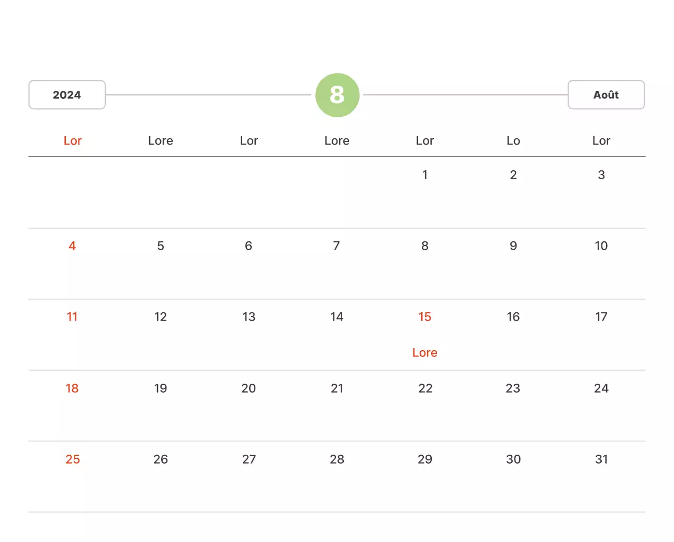This screenshot has height=542, width=674.
Task: Select the red Sunday date 4
Action: [x=72, y=246]
